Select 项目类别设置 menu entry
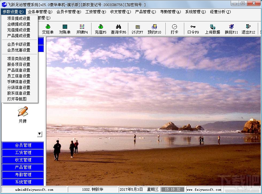The height and width of the screenshot is (194, 262). tap(20, 58)
